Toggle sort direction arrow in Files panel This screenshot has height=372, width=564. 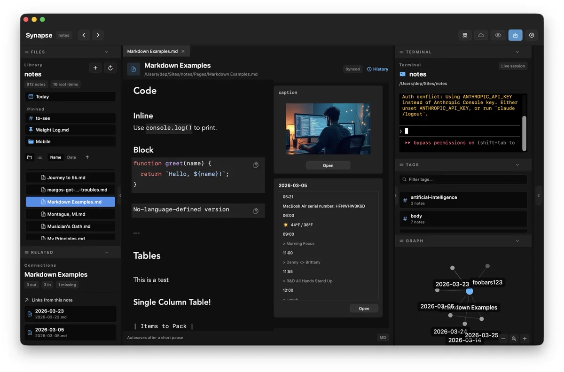pyautogui.click(x=87, y=157)
